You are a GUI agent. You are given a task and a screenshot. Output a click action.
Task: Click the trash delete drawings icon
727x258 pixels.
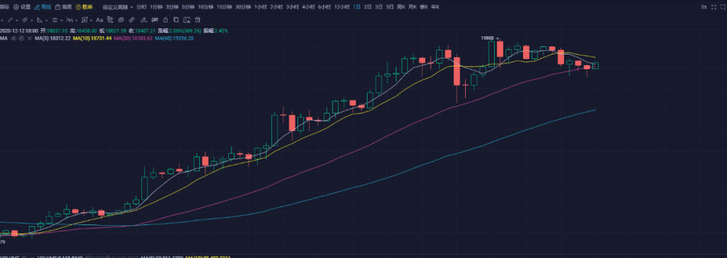(x=197, y=20)
